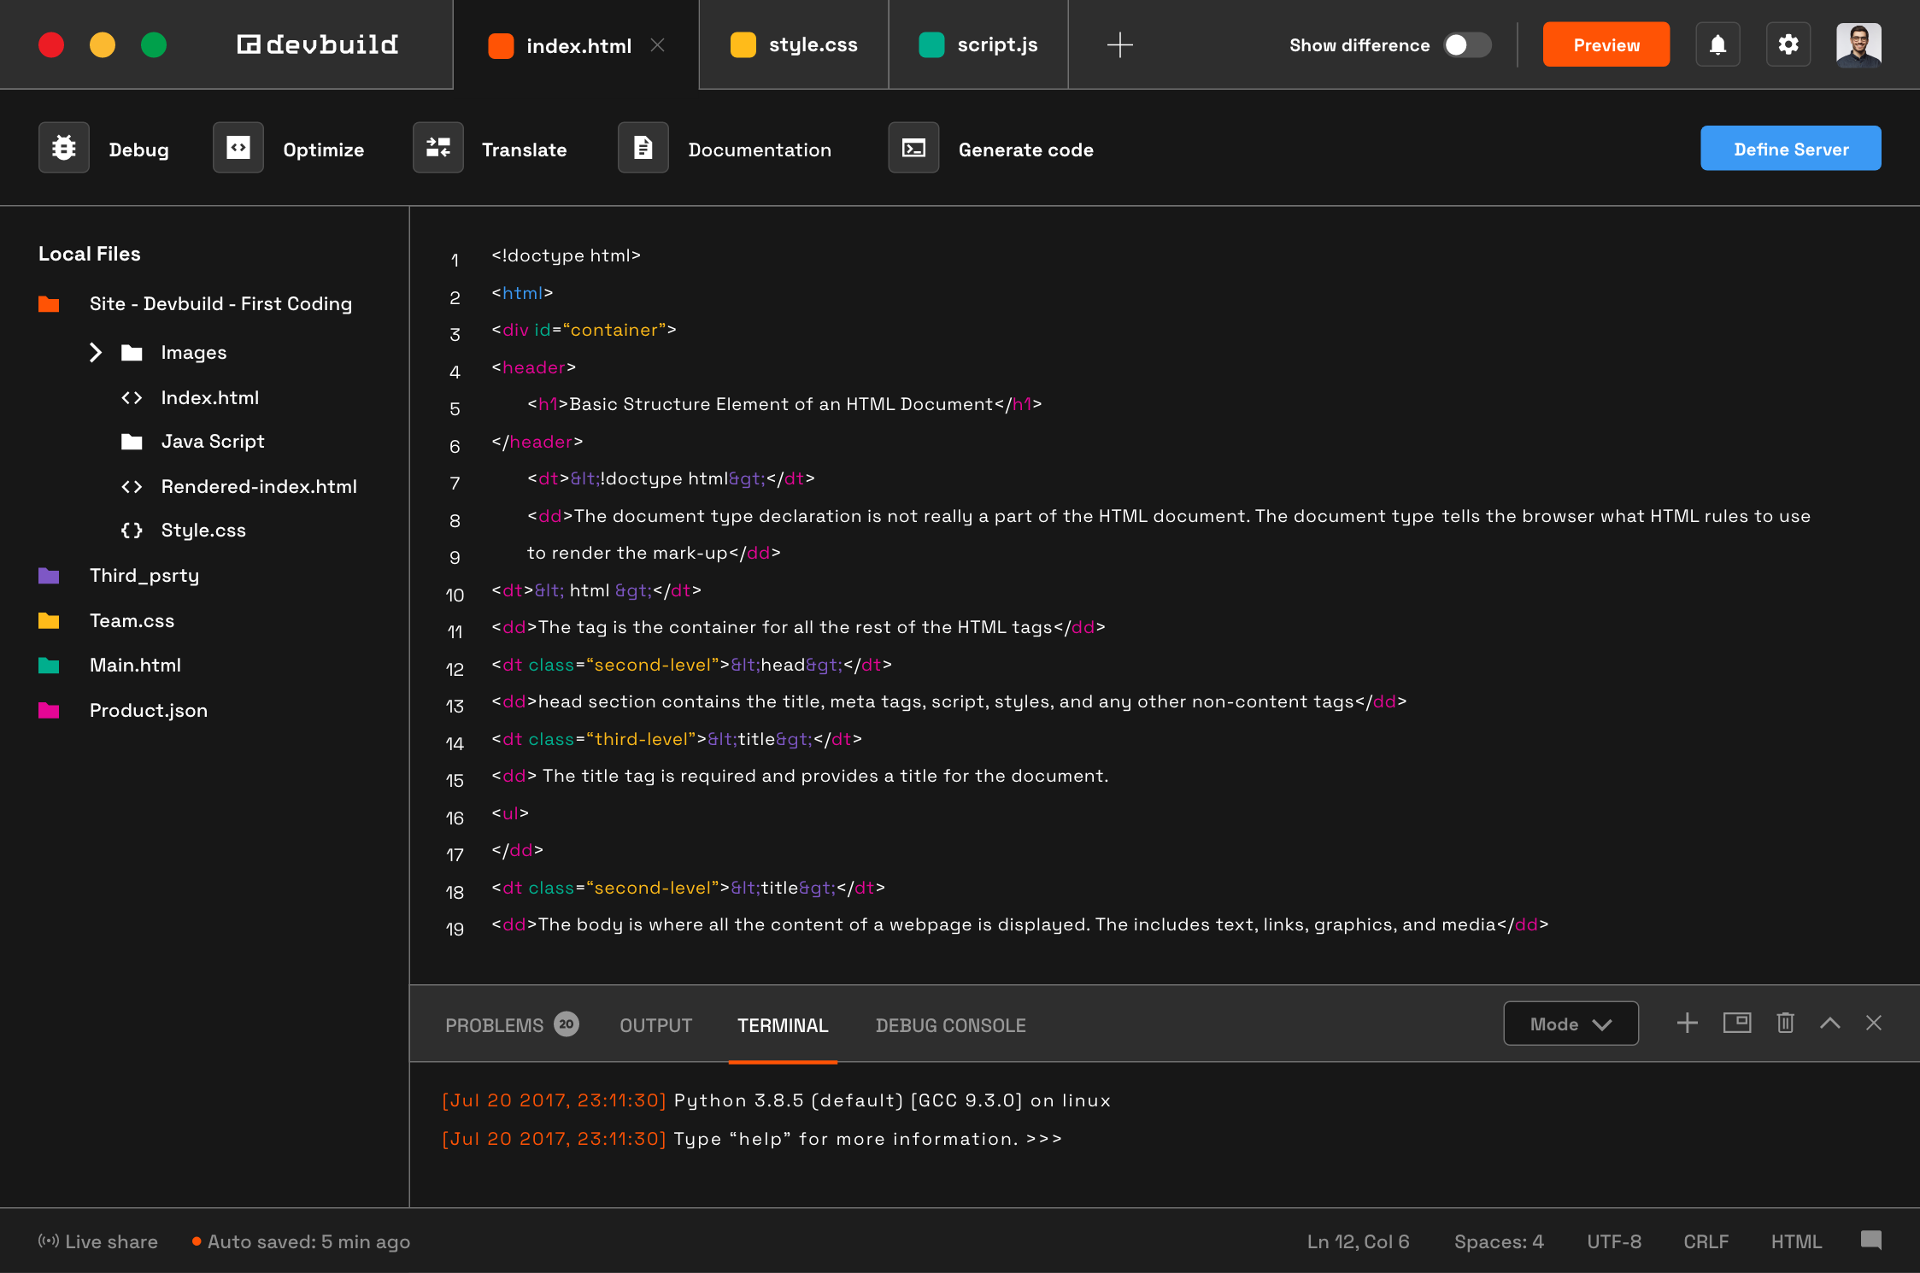Toggle the Show difference switch

pos(1467,44)
